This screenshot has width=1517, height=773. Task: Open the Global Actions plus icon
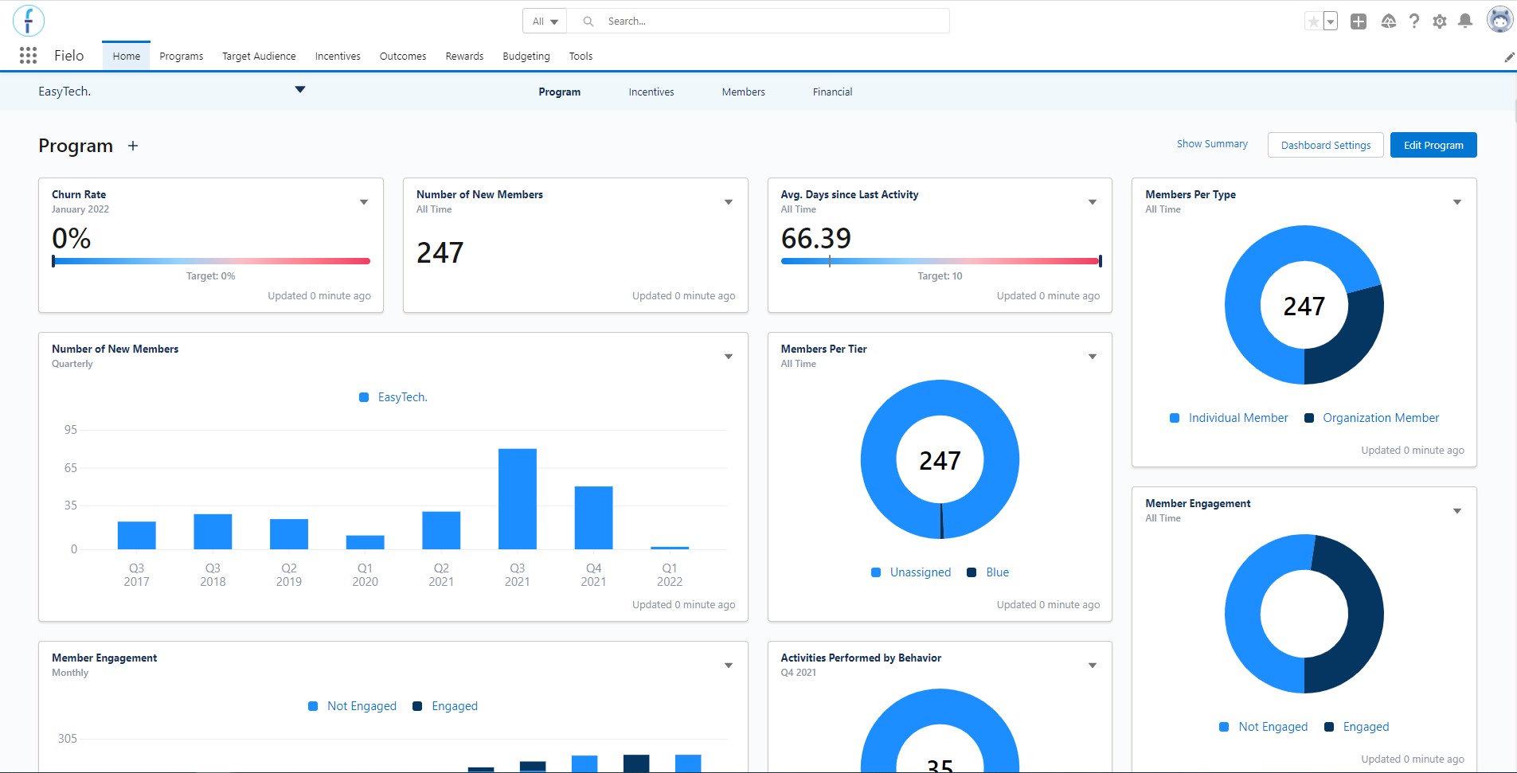1359,21
